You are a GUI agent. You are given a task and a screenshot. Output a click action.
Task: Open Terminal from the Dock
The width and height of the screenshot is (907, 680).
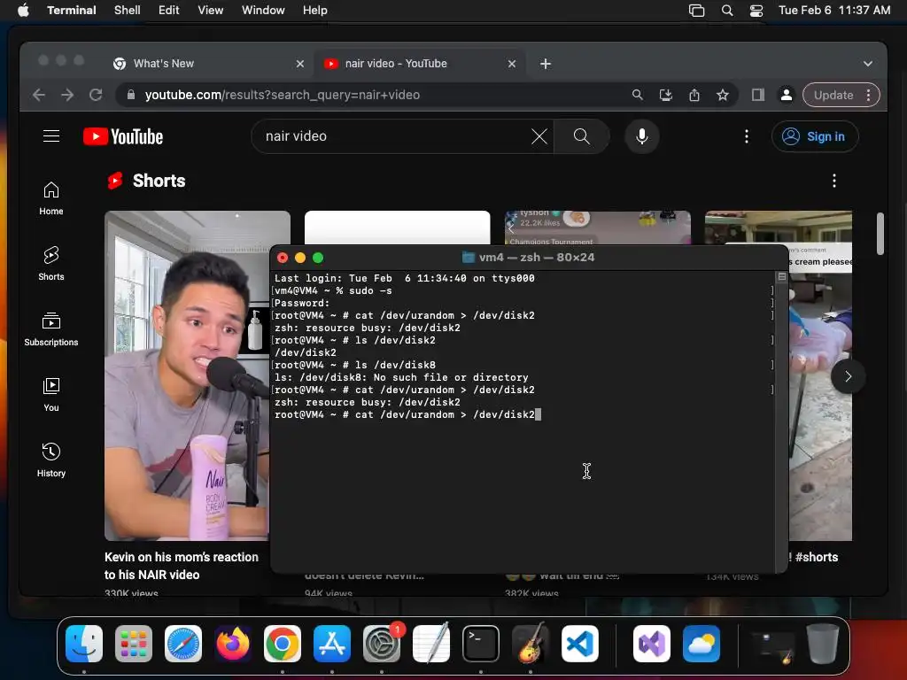coord(481,644)
